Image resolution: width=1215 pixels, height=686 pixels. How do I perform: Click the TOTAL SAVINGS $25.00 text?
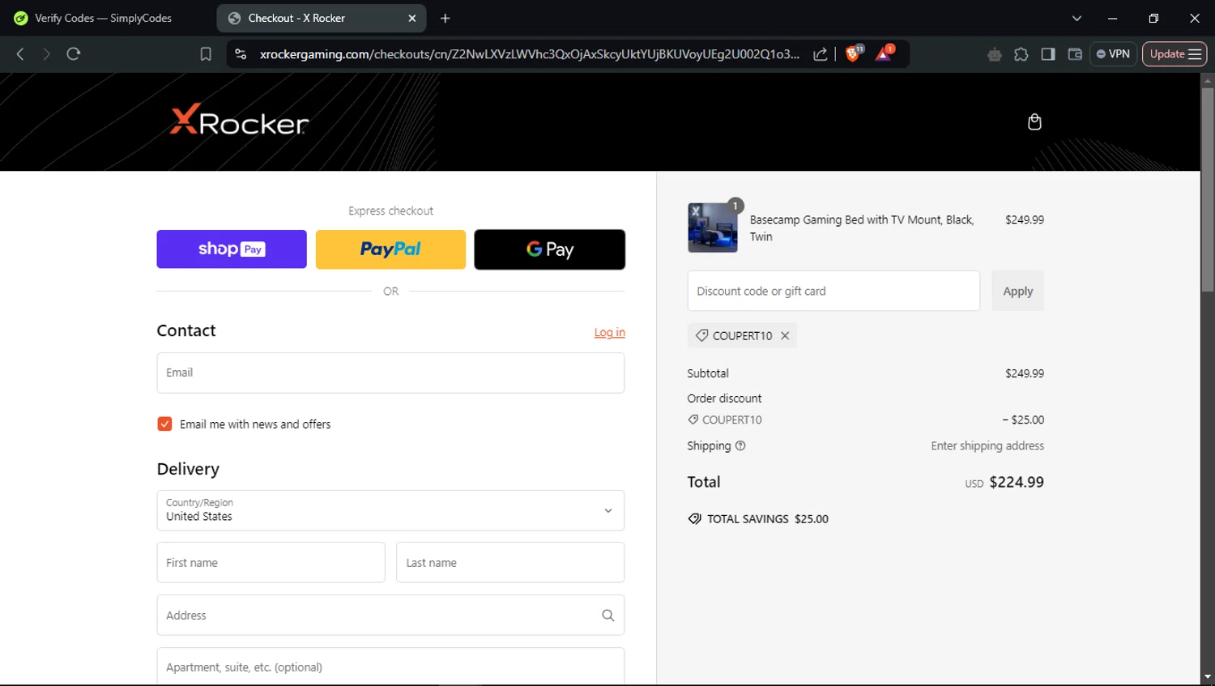pyautogui.click(x=768, y=519)
